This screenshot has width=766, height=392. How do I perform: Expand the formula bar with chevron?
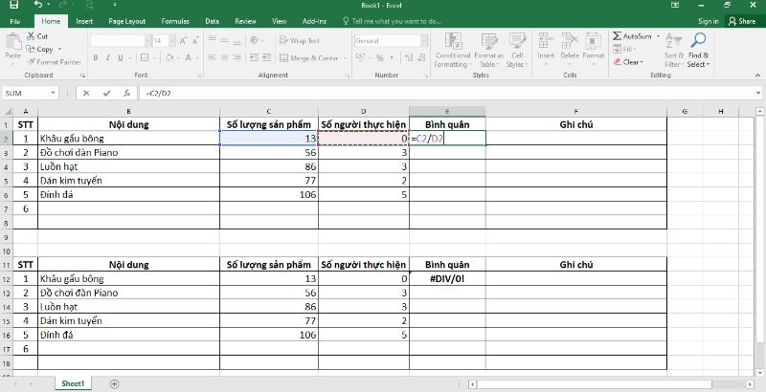click(x=757, y=94)
